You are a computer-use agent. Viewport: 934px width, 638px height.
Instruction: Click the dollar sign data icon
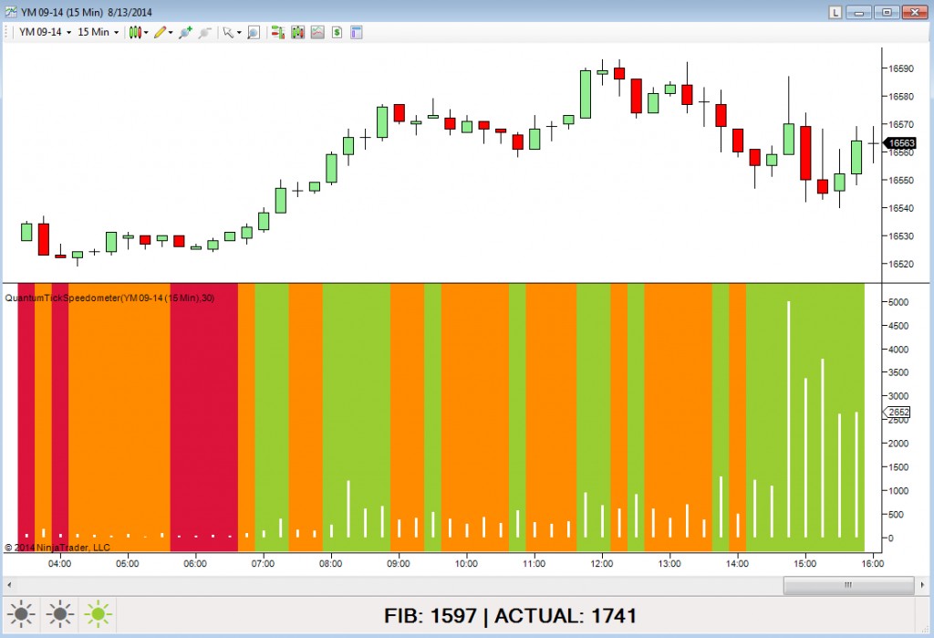point(337,33)
